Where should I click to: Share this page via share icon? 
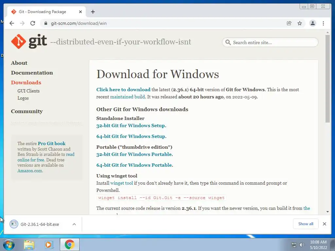point(289,23)
